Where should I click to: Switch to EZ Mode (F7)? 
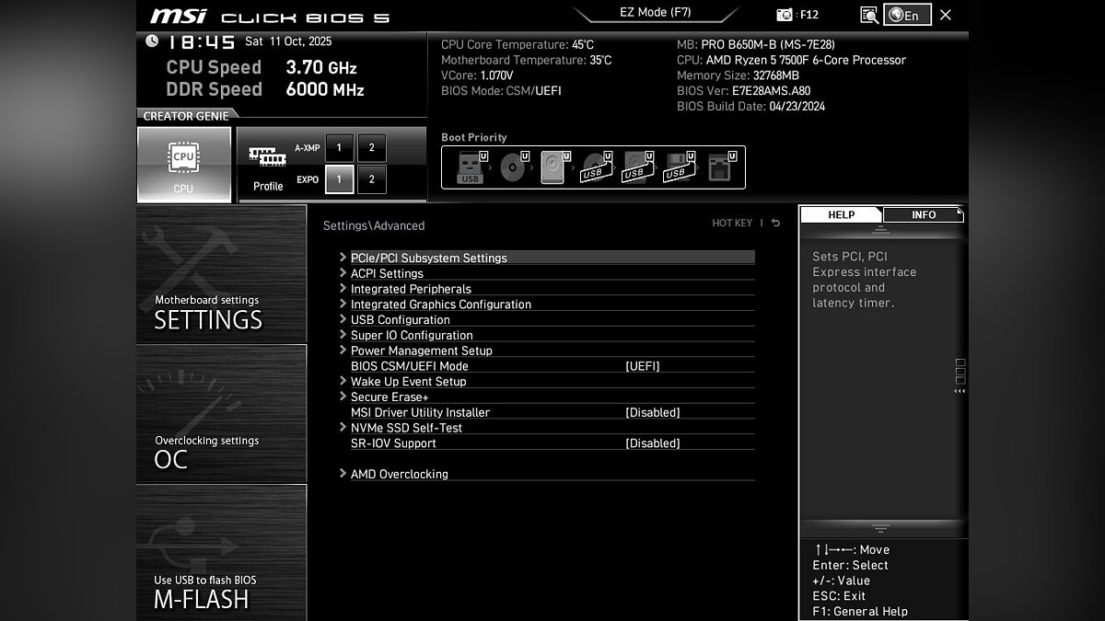655,13
